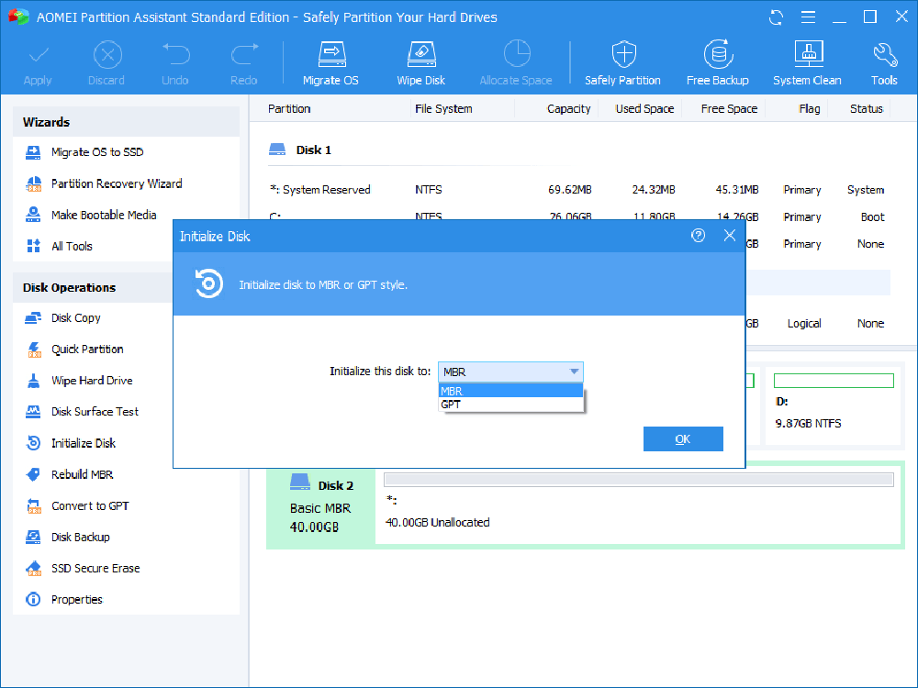Click the Free Space column header
The image size is (918, 688).
(729, 109)
